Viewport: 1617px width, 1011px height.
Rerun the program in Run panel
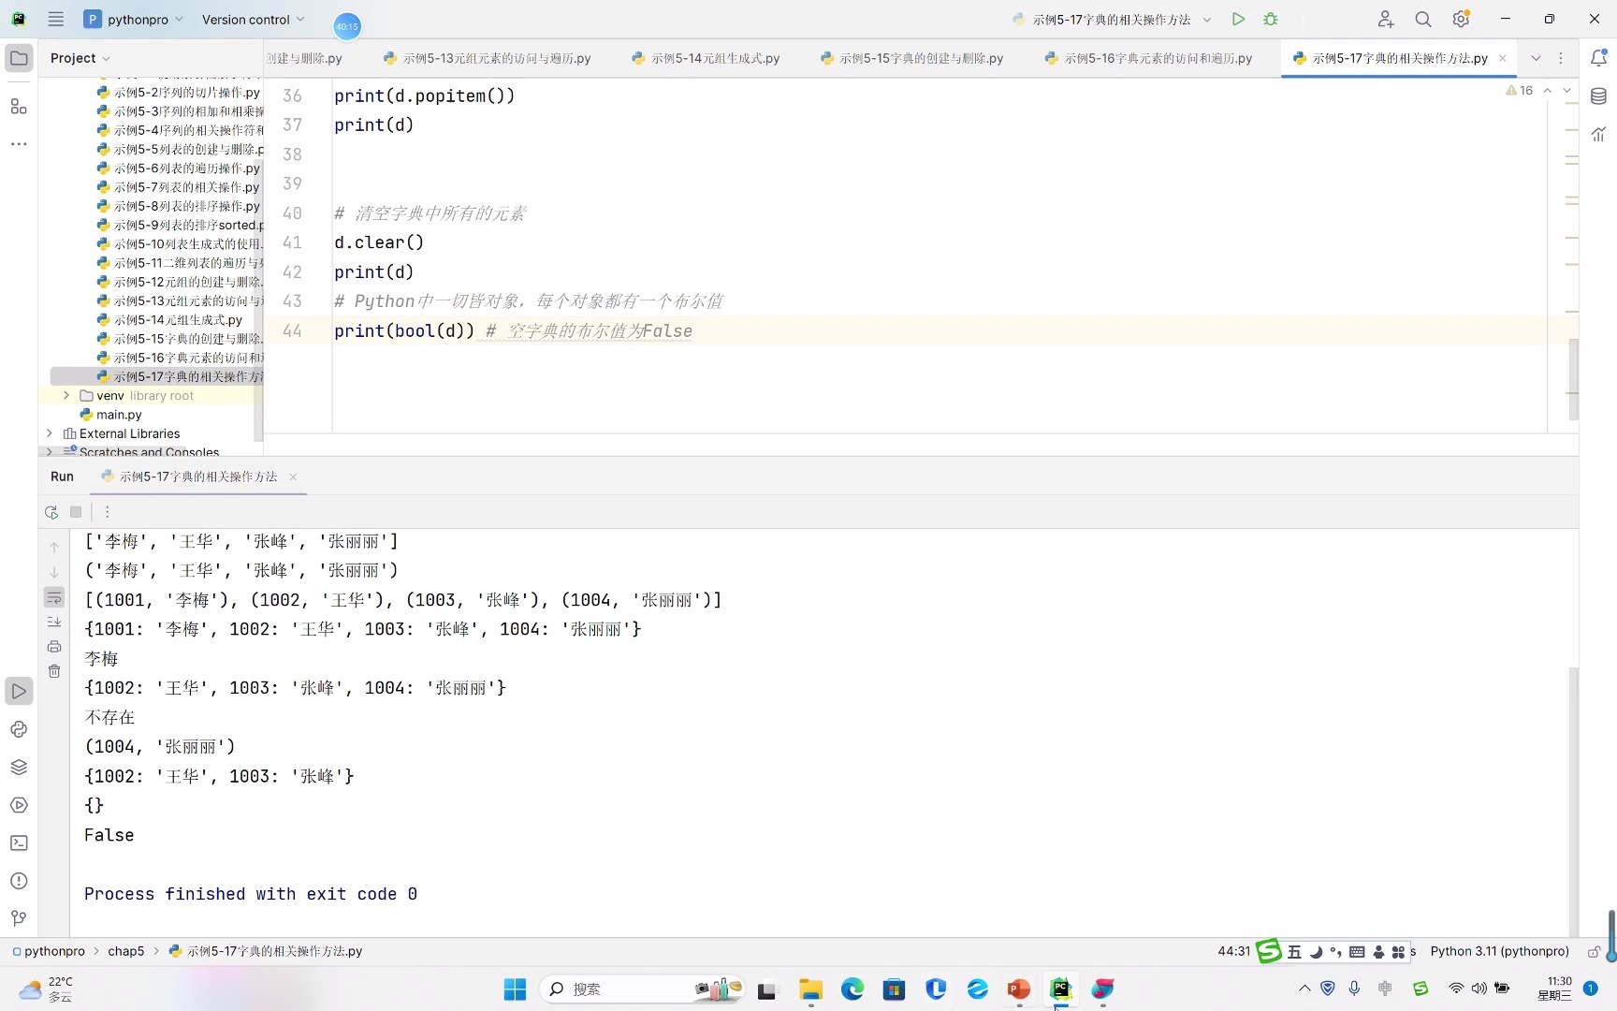point(51,512)
